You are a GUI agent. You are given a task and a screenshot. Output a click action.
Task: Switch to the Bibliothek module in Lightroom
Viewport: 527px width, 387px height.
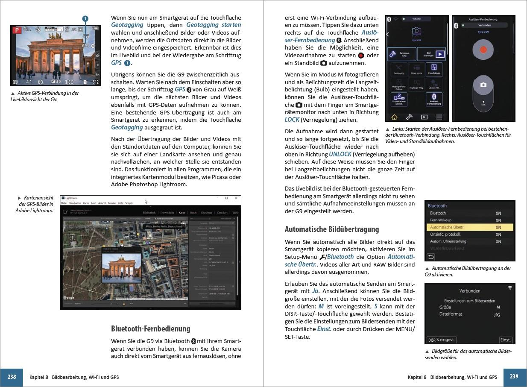[149, 212]
